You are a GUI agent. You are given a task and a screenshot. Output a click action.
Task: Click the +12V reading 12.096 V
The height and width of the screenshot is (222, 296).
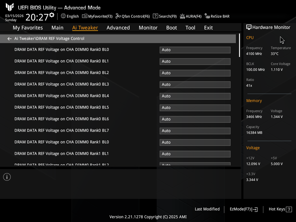click(x=253, y=164)
